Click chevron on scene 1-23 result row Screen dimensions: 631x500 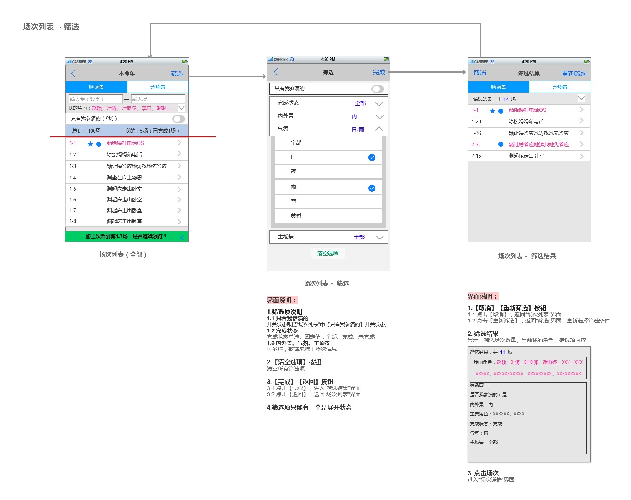click(x=581, y=121)
